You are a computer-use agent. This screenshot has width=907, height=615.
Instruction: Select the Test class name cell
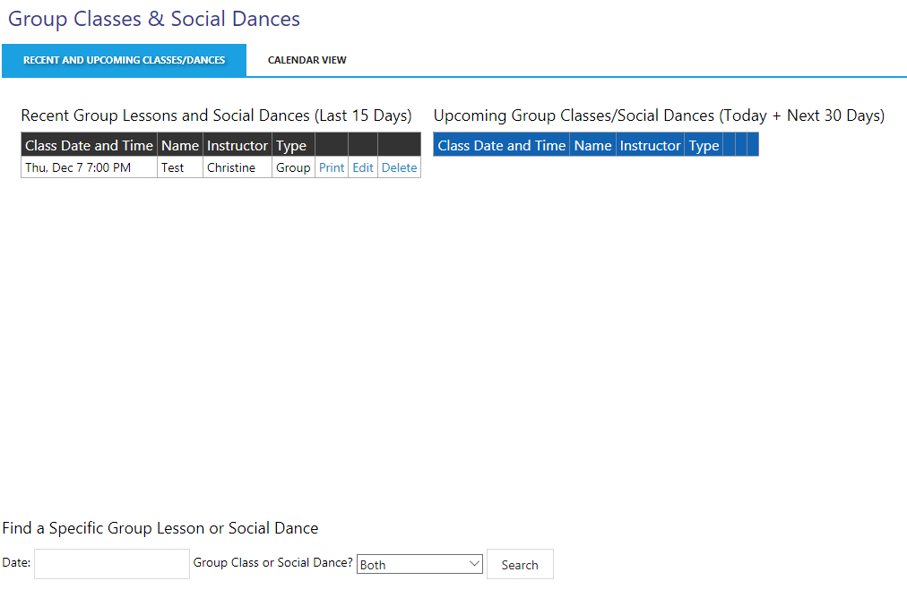coord(179,167)
